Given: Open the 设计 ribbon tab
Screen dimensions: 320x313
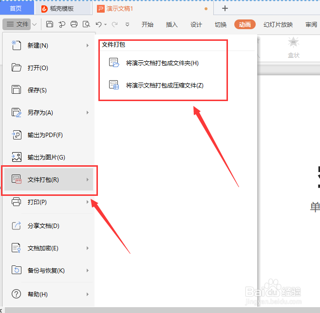Looking at the screenshot, I should [196, 25].
